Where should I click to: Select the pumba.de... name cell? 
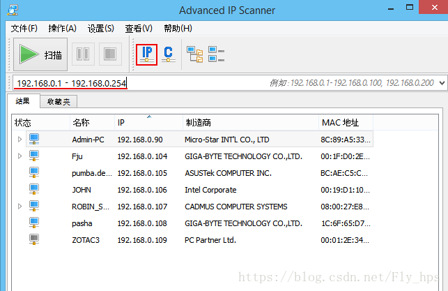pos(92,173)
